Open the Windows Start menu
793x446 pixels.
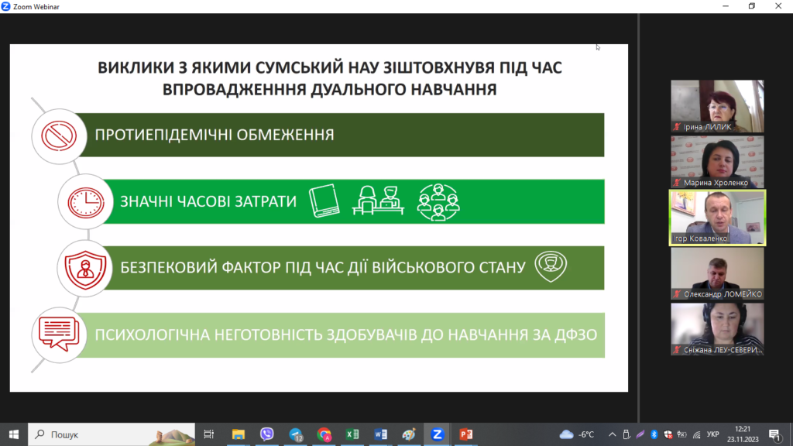tap(14, 434)
